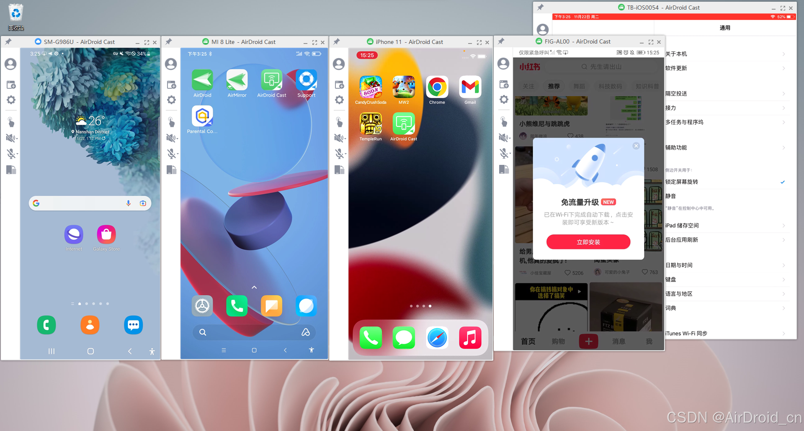Open green Phone app on SM-G986U dock
Viewport: 804px width, 431px height.
tap(46, 325)
